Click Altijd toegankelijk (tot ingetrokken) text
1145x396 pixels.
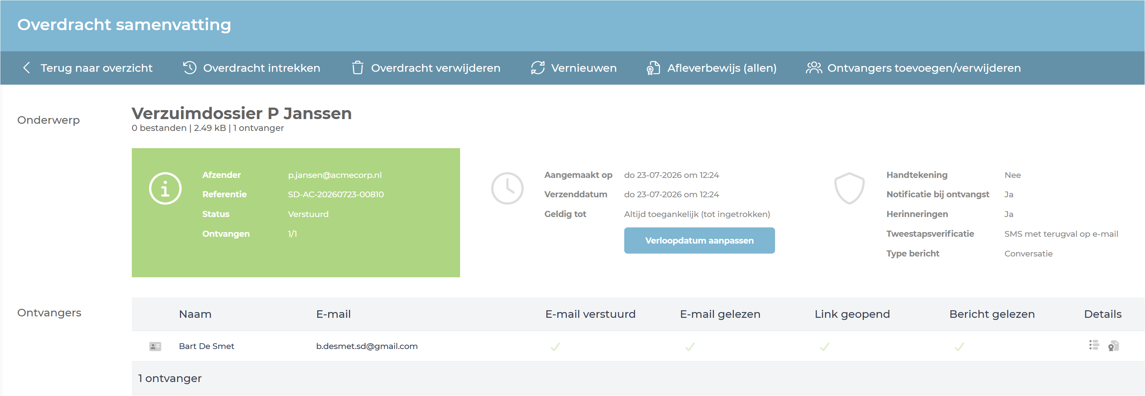click(697, 214)
